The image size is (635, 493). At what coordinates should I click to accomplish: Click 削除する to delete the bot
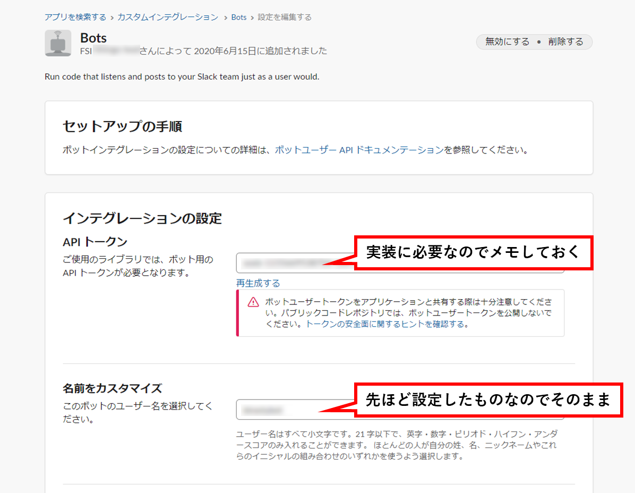(x=565, y=42)
